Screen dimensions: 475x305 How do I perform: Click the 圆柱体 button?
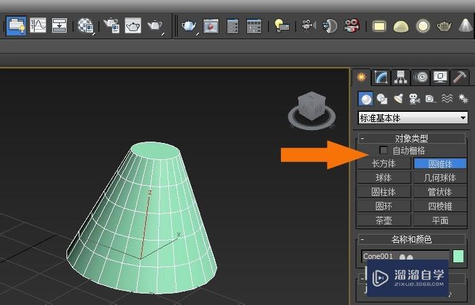[x=384, y=192]
